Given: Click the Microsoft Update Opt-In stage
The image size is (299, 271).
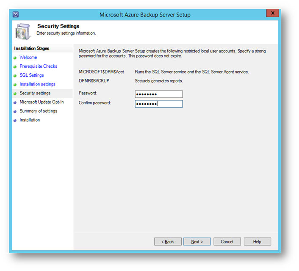Looking at the screenshot, I should [42, 102].
